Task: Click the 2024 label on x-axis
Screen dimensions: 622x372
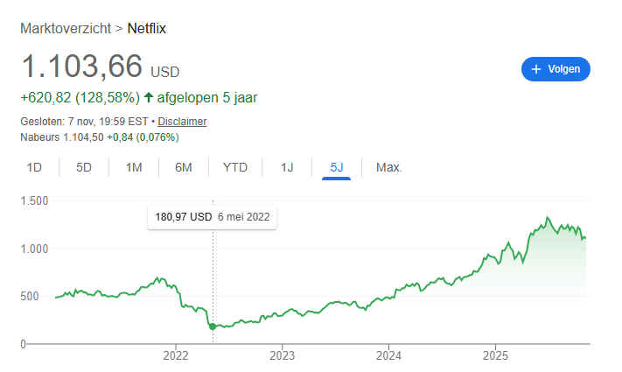Action: tap(388, 355)
